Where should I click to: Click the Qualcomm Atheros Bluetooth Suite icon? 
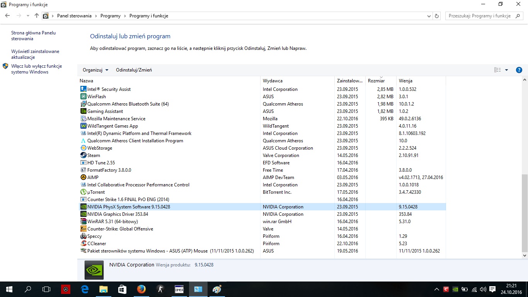pos(83,104)
